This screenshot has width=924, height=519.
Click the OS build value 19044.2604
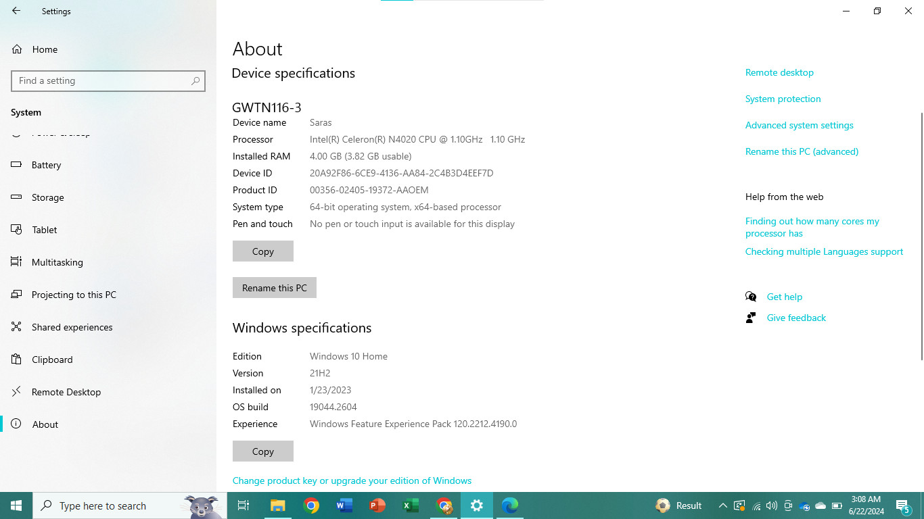(333, 407)
